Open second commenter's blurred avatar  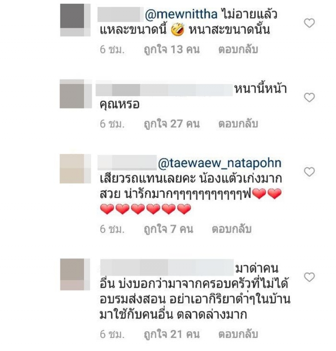[x=76, y=94]
